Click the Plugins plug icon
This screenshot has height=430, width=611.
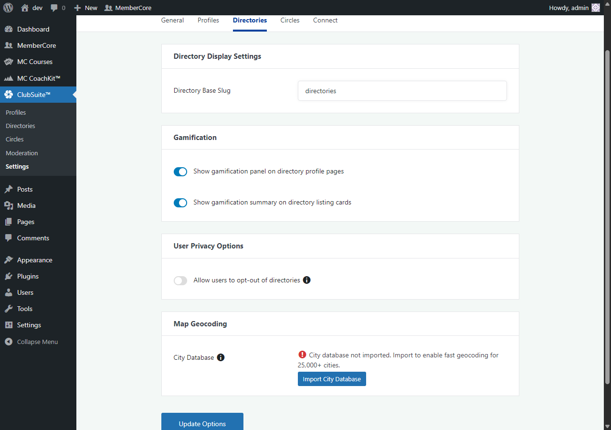(9, 276)
